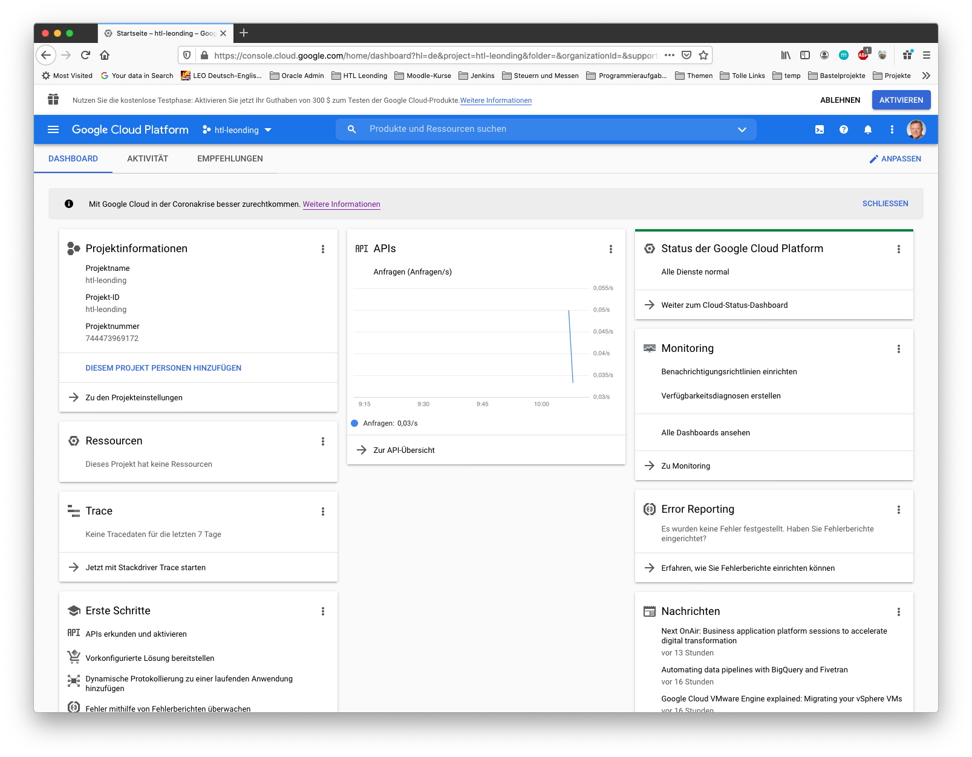This screenshot has width=972, height=757.
Task: Open the Pocket save icon
Action: pos(687,55)
